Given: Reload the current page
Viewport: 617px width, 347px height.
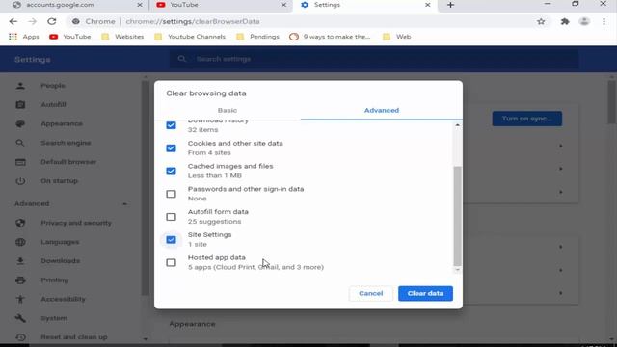Looking at the screenshot, I should [x=51, y=21].
